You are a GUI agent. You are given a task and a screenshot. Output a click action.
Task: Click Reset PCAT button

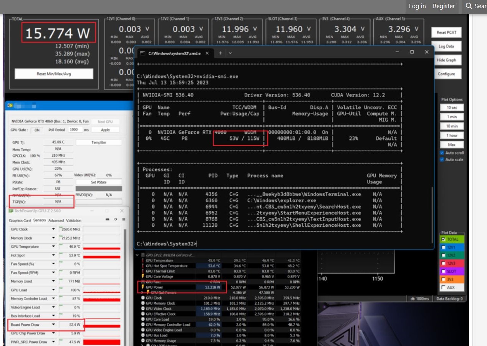446,32
